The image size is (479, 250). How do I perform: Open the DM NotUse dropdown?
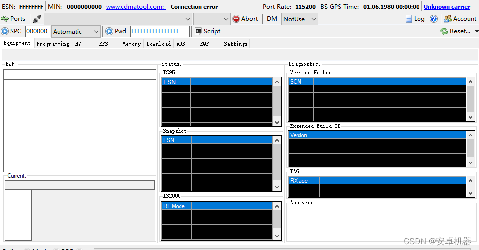click(299, 19)
